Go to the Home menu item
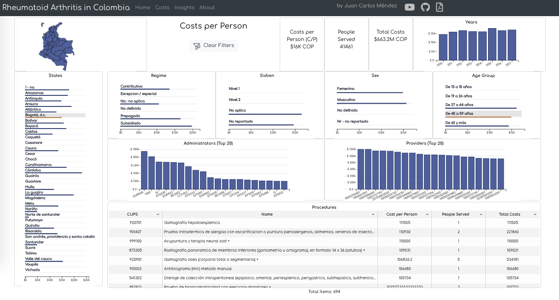 (143, 7)
